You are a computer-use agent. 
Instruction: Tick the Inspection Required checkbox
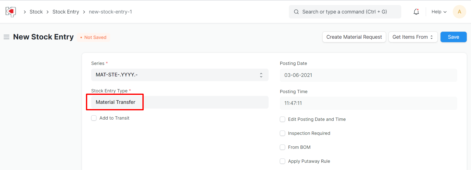pos(283,133)
